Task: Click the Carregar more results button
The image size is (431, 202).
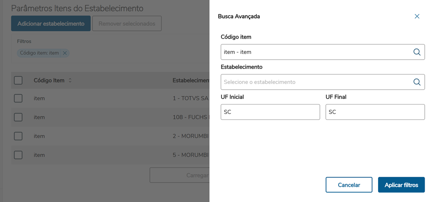Action: coord(180,175)
